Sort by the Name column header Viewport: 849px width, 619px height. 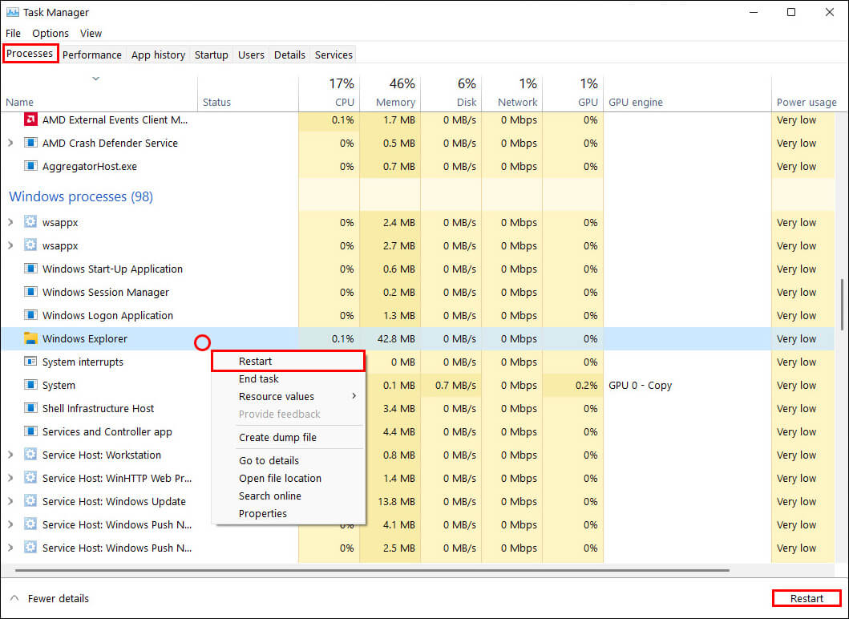[99, 95]
